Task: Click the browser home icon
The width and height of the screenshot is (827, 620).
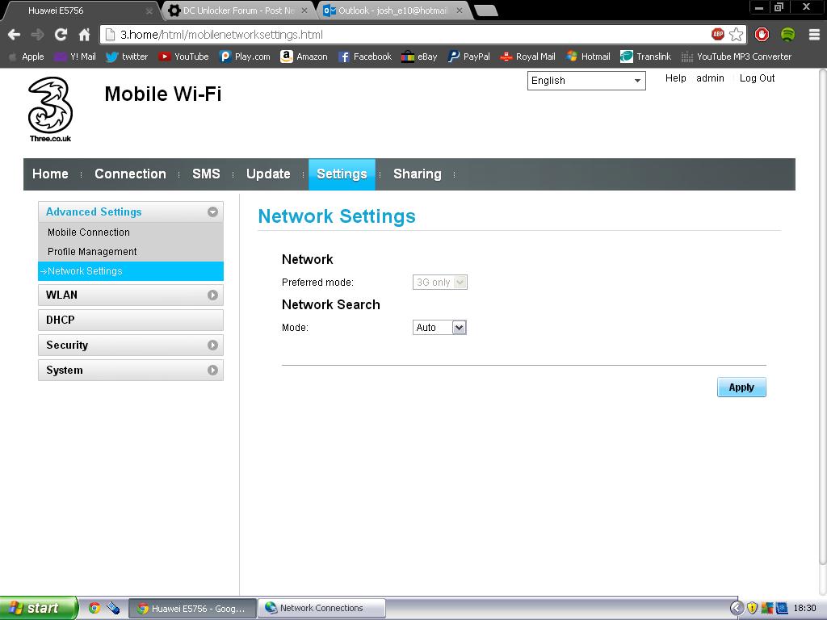Action: coord(84,35)
